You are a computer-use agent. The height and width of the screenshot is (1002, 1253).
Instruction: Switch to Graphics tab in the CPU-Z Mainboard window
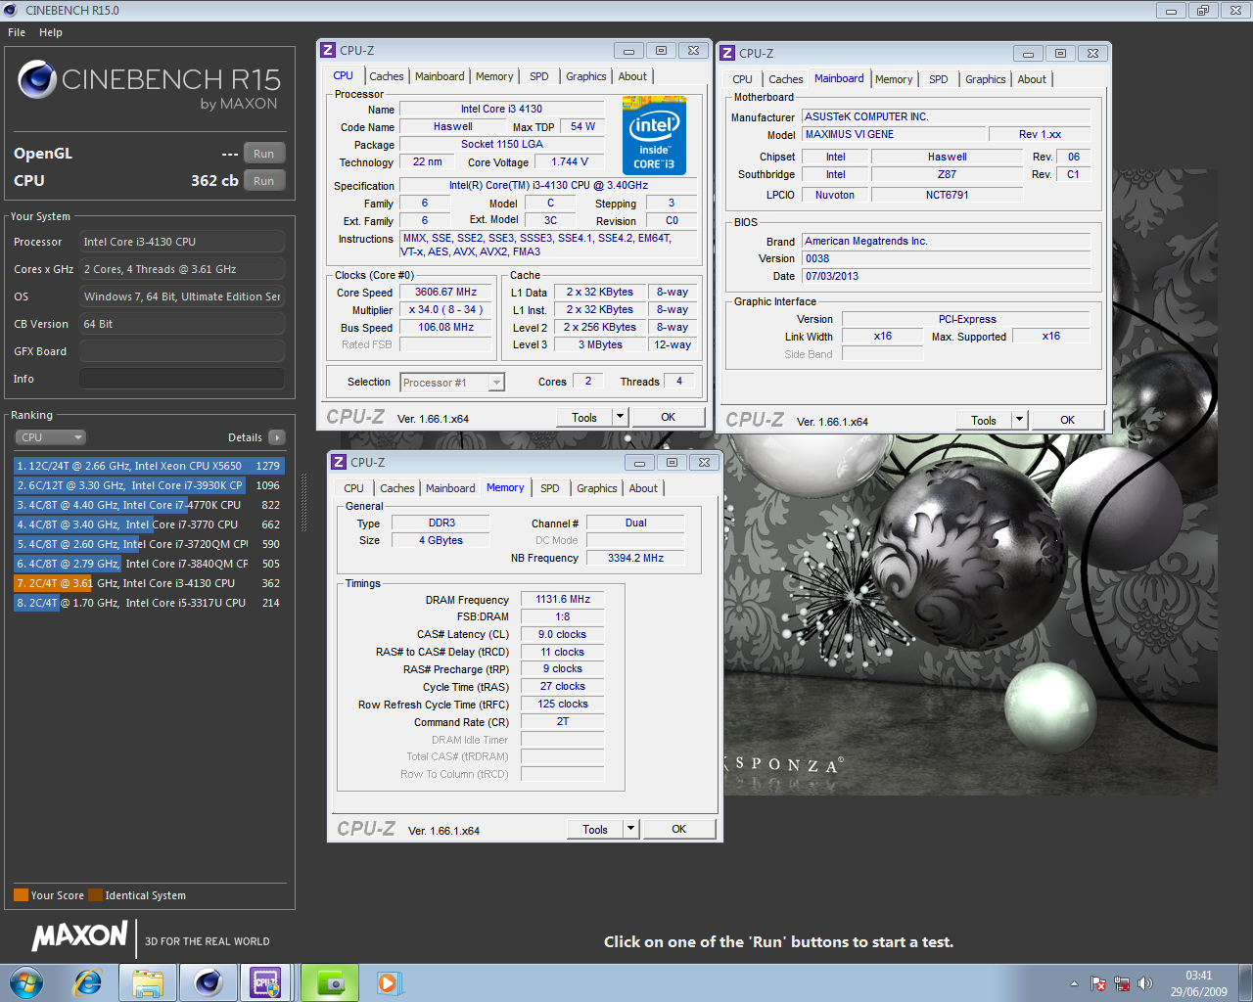point(985,79)
